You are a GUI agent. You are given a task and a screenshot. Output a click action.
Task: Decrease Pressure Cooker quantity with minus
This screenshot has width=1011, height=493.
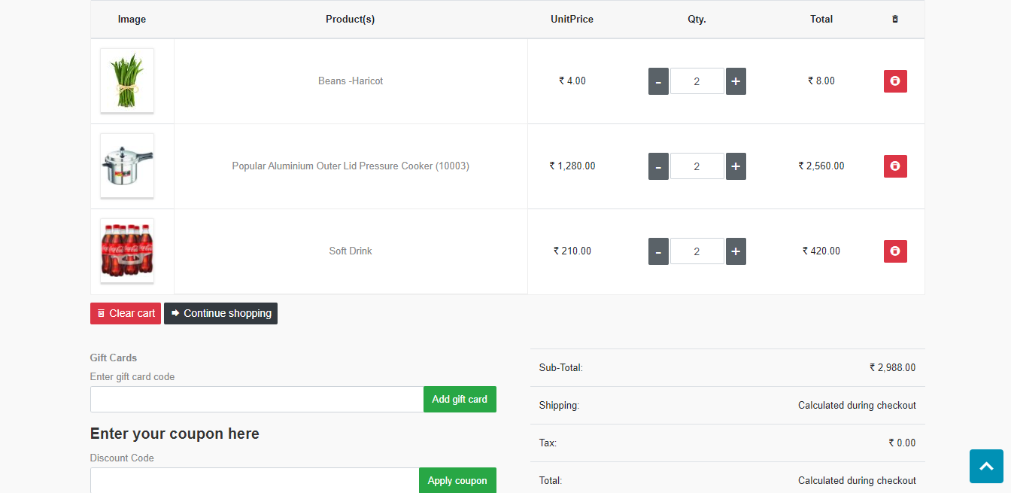pos(658,166)
